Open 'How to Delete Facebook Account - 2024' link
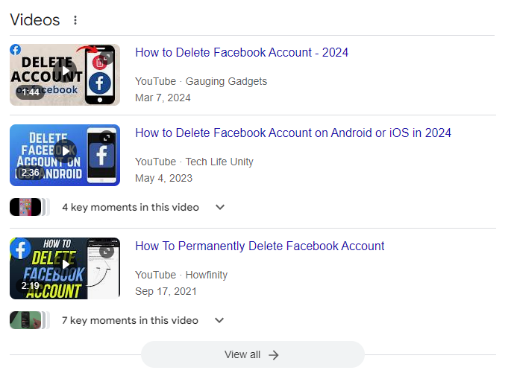The width and height of the screenshot is (514, 376). point(242,52)
